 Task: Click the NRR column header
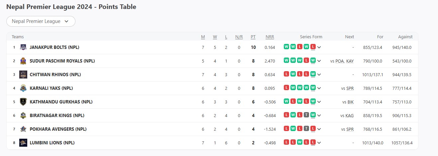coord(270,37)
